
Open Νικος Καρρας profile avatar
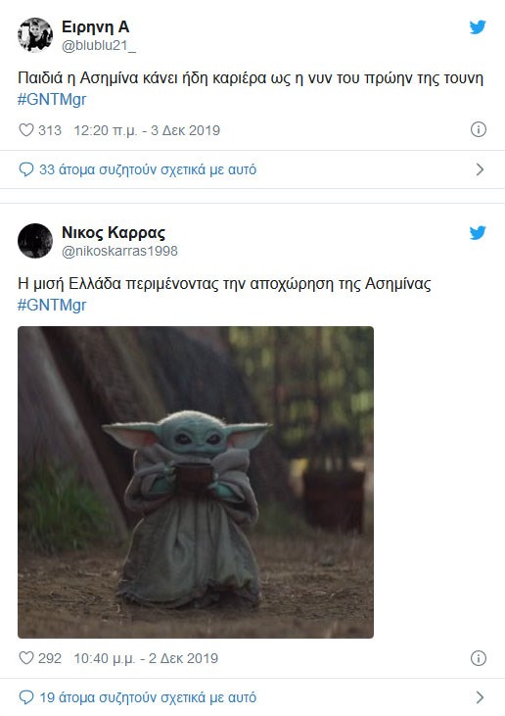35,241
